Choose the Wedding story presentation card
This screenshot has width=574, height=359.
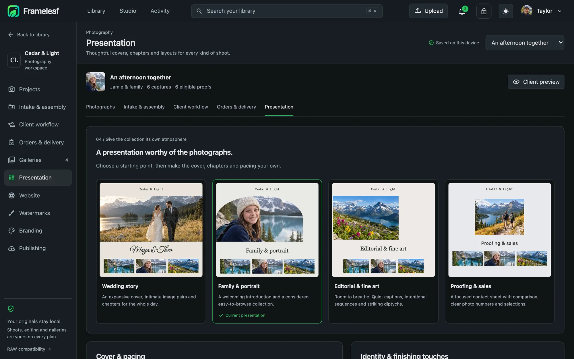(x=151, y=251)
